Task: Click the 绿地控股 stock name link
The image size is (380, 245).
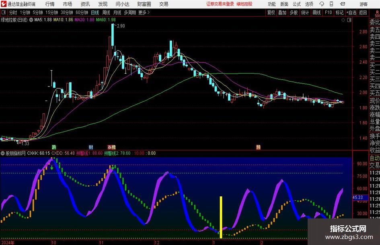Action: [244, 4]
